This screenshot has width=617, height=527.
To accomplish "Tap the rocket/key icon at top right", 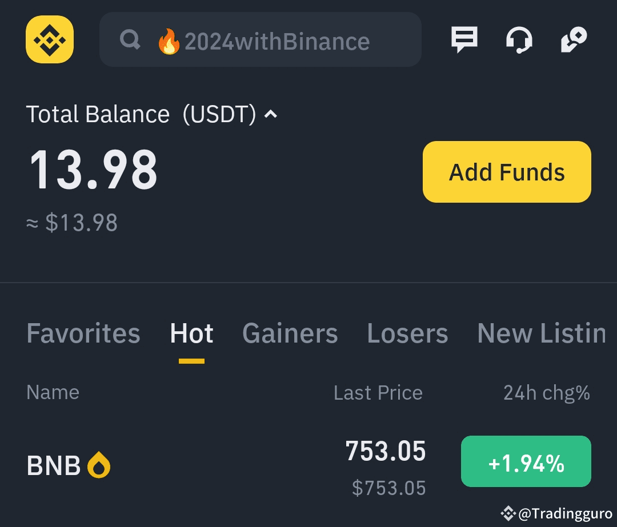I will tap(574, 40).
